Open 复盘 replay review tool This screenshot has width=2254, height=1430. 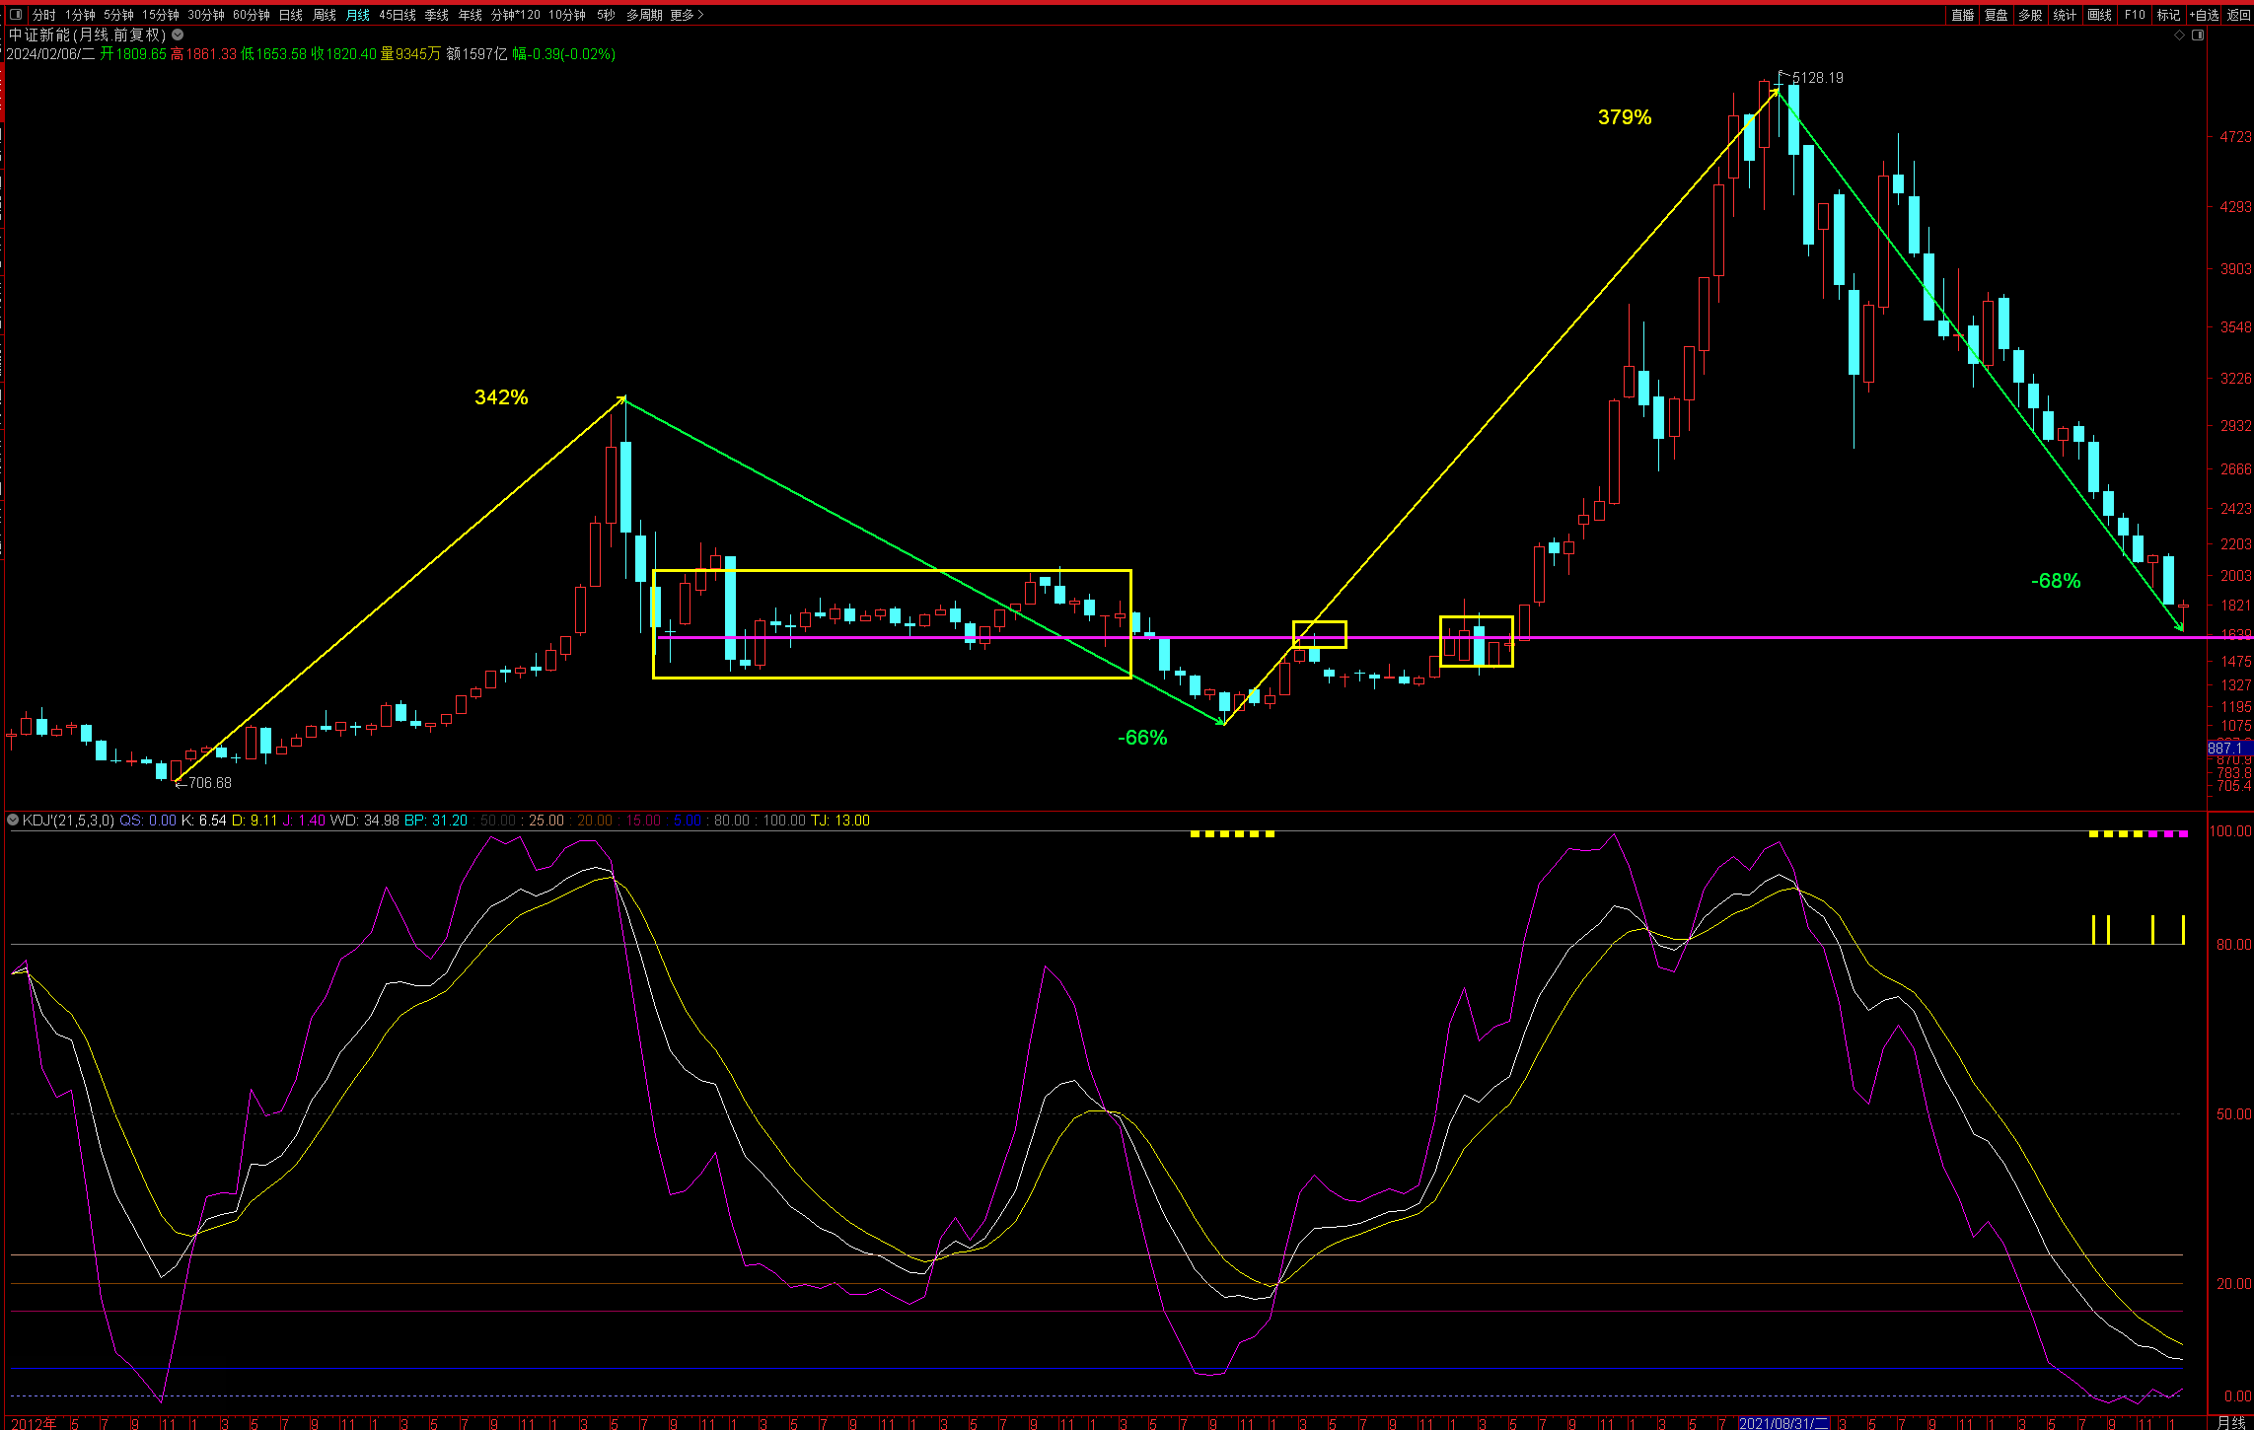(x=1996, y=15)
